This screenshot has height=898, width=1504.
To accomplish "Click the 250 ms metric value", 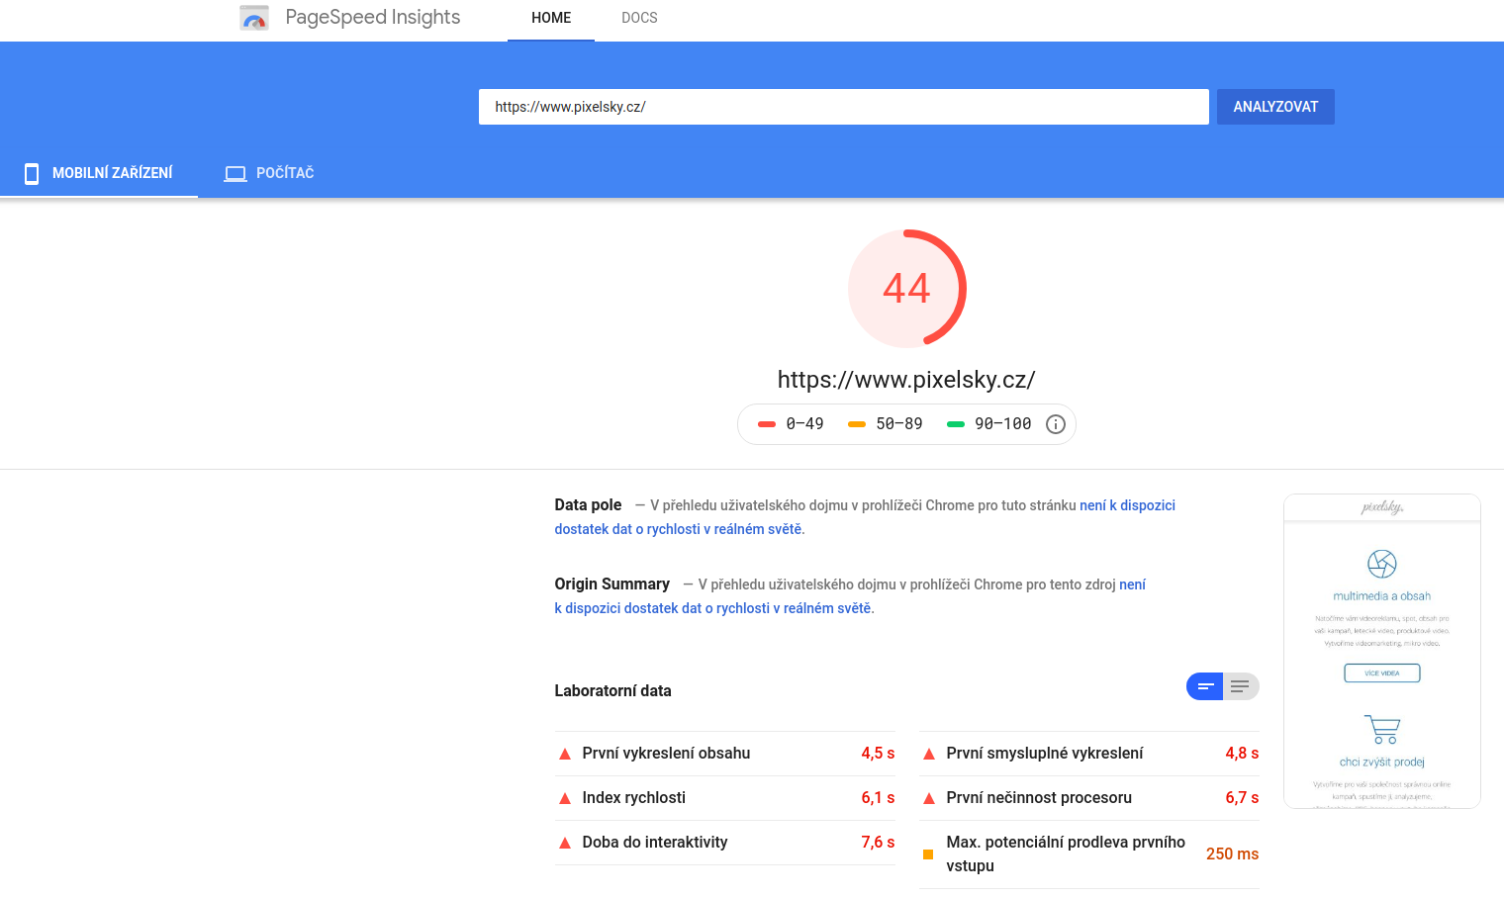I will click(x=1233, y=854).
